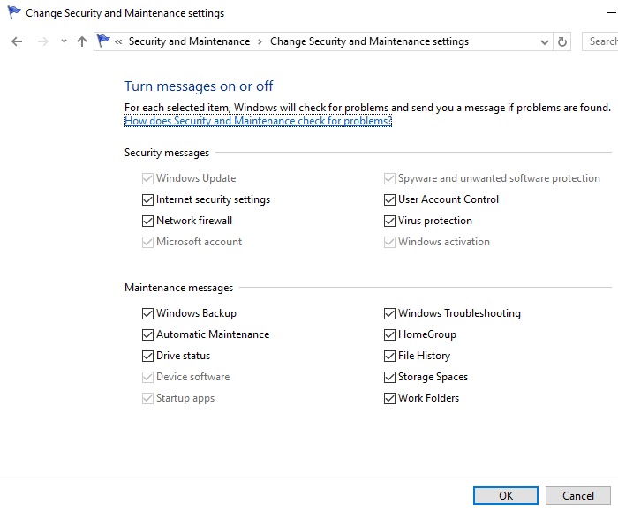The width and height of the screenshot is (618, 511).
Task: Toggle the Storage Spaces checkbox
Action: click(x=389, y=377)
